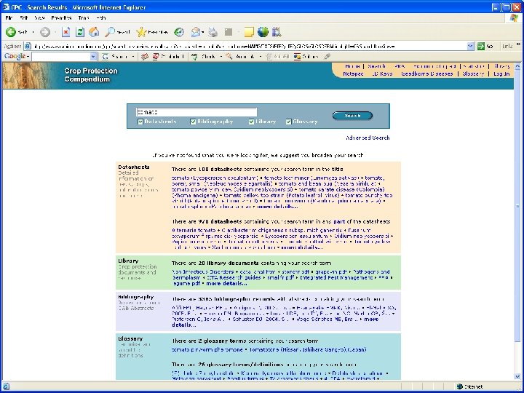Click the page icon in address bar
The height and width of the screenshot is (393, 524).
pyautogui.click(x=28, y=46)
